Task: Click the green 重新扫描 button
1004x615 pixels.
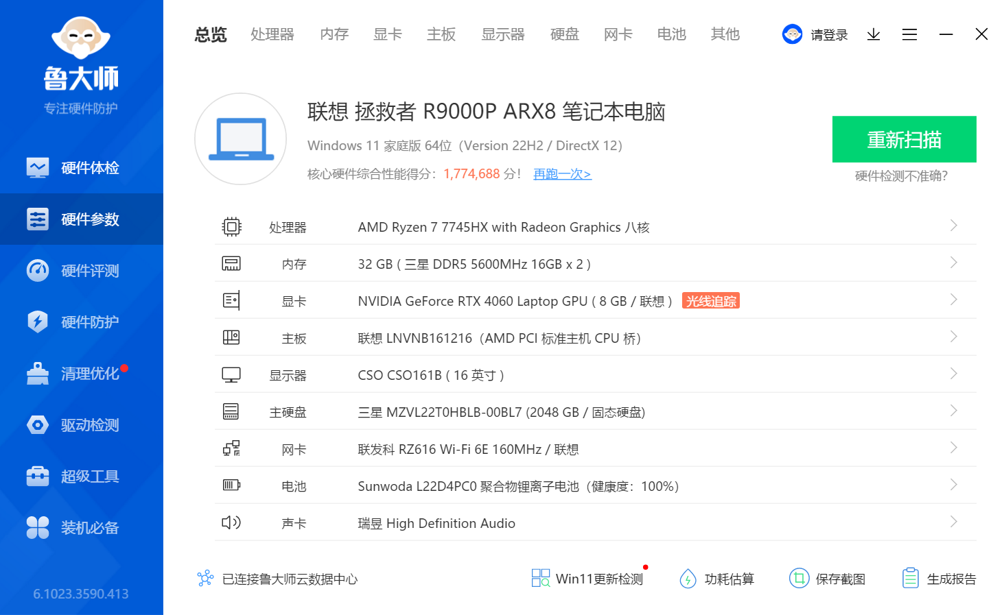Action: 904,139
